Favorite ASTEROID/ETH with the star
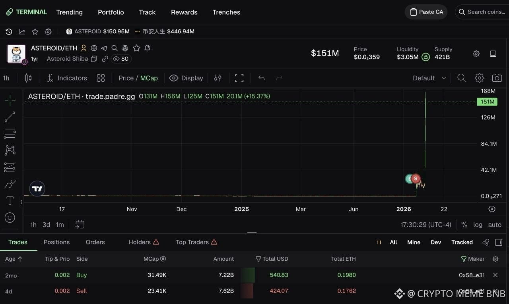Image resolution: width=509 pixels, height=304 pixels. tap(136, 48)
